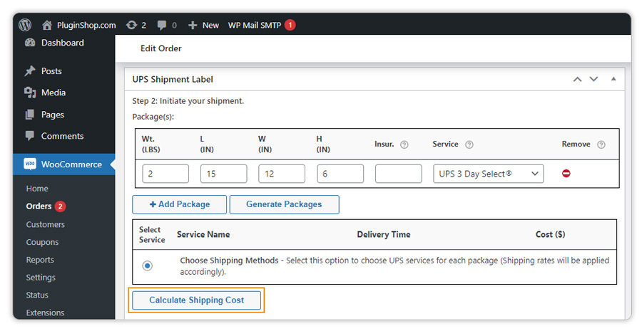Click the Add Package button
Image resolution: width=642 pixels, height=331 pixels.
pos(179,204)
